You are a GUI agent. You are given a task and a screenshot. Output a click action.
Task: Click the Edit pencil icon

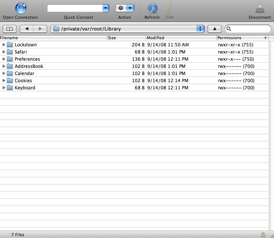coord(169,8)
